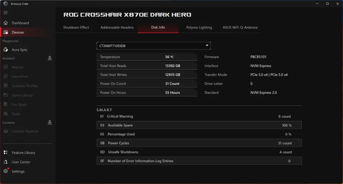Switch to the Addressable Headers tab
Image resolution: width=343 pixels, height=184 pixels.
point(117,27)
